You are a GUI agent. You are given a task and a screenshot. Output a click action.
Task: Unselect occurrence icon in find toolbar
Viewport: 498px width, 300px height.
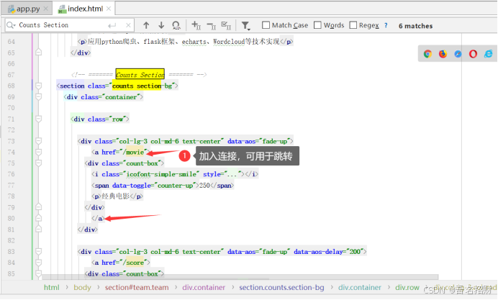[211, 25]
